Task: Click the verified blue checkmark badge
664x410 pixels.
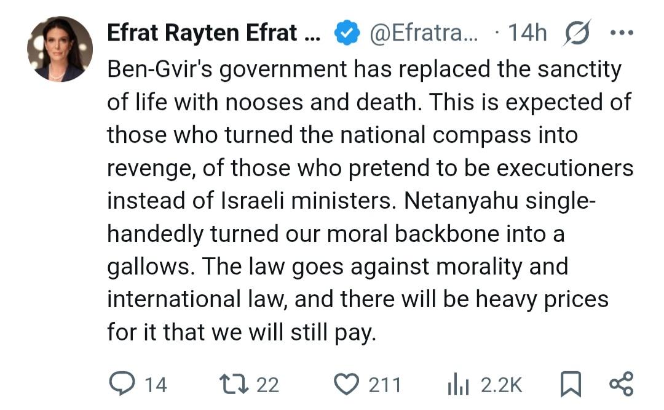Action: 347,33
